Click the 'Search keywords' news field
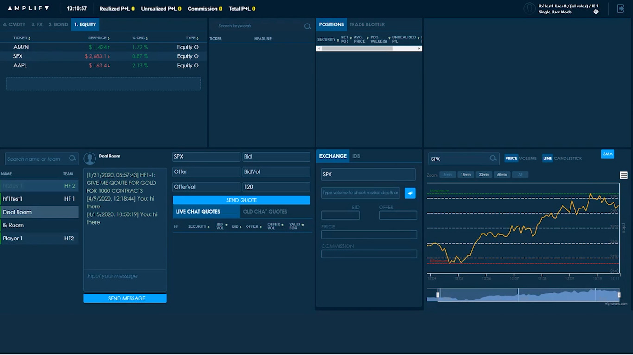 pyautogui.click(x=261, y=26)
